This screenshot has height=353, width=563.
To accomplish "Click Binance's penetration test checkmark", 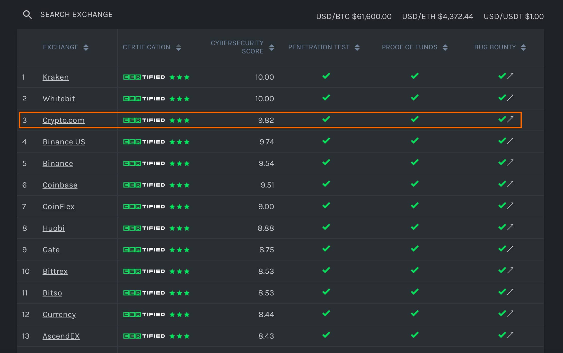I will point(326,162).
